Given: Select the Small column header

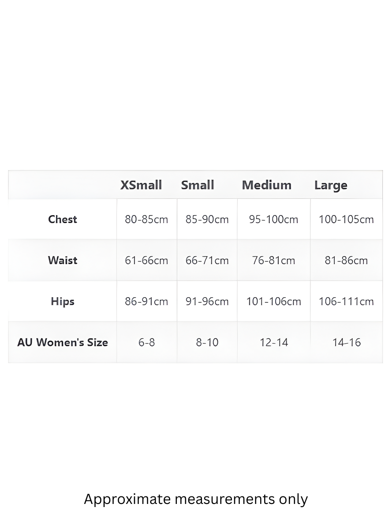Looking at the screenshot, I should pos(198,185).
